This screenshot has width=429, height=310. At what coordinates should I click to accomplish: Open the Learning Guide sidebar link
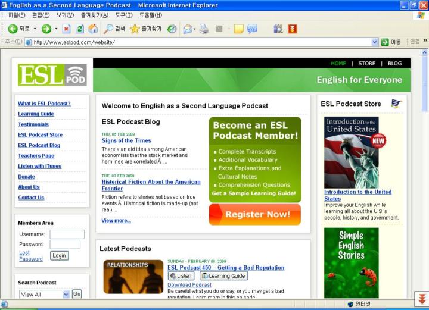(36, 114)
